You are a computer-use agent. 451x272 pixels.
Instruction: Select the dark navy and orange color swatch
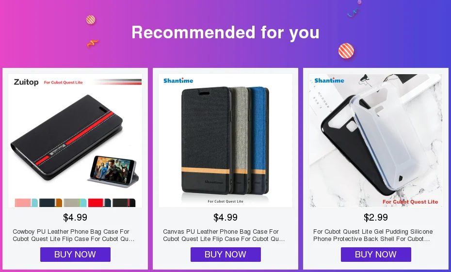(50, 203)
